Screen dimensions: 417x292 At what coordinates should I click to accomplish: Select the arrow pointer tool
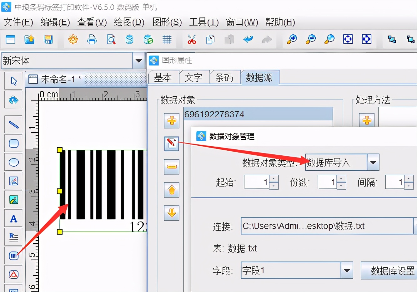13,81
